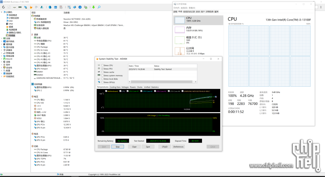325x177 pixels.
Task: Open the Clocks tab
Action: point(140,87)
